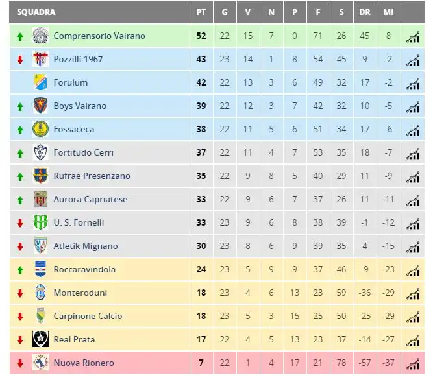
Task: Click the Fossaceca team crest
Action: [41, 129]
